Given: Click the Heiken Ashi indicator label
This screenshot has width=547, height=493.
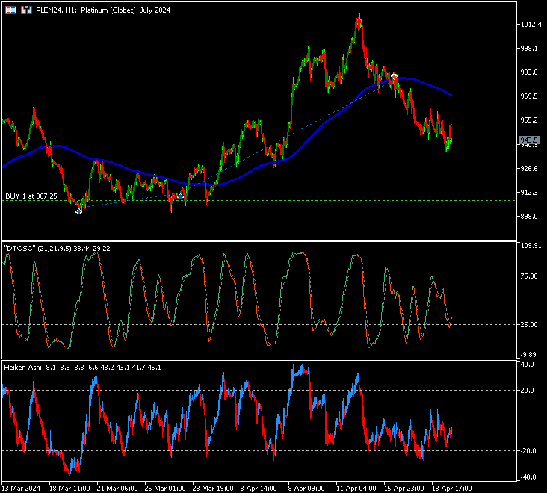Looking at the screenshot, I should pos(83,367).
